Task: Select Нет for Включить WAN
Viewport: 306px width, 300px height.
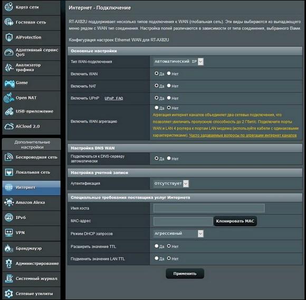Action: point(169,73)
